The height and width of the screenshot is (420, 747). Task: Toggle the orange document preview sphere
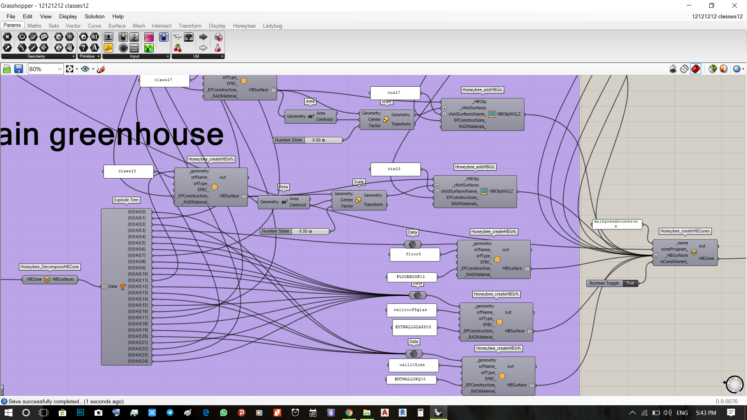coord(724,69)
